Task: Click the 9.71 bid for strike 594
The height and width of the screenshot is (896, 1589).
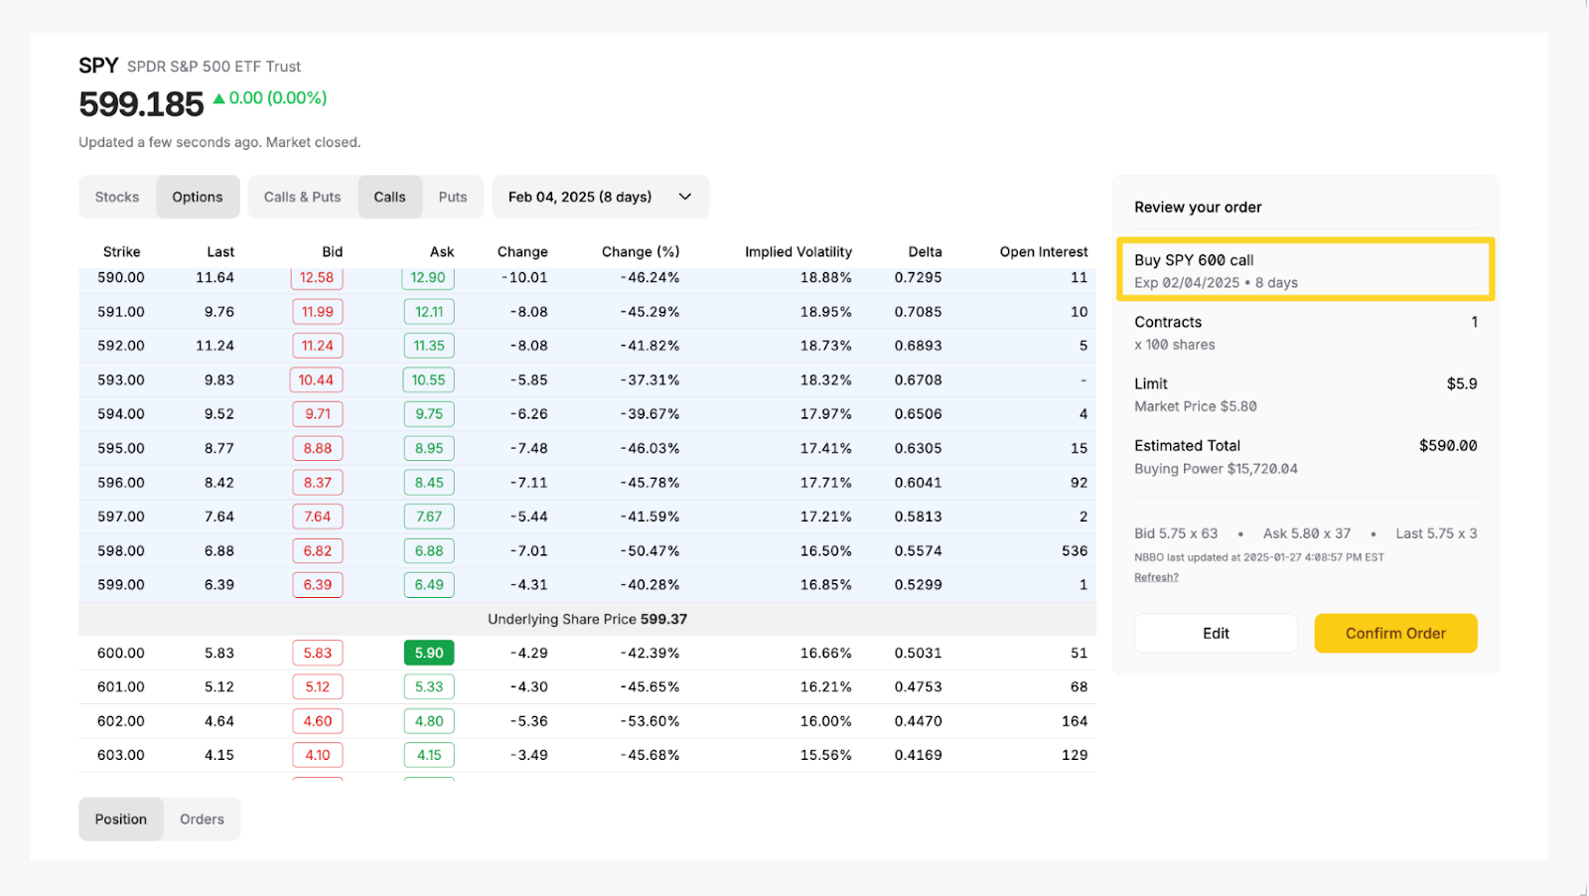Action: click(318, 414)
